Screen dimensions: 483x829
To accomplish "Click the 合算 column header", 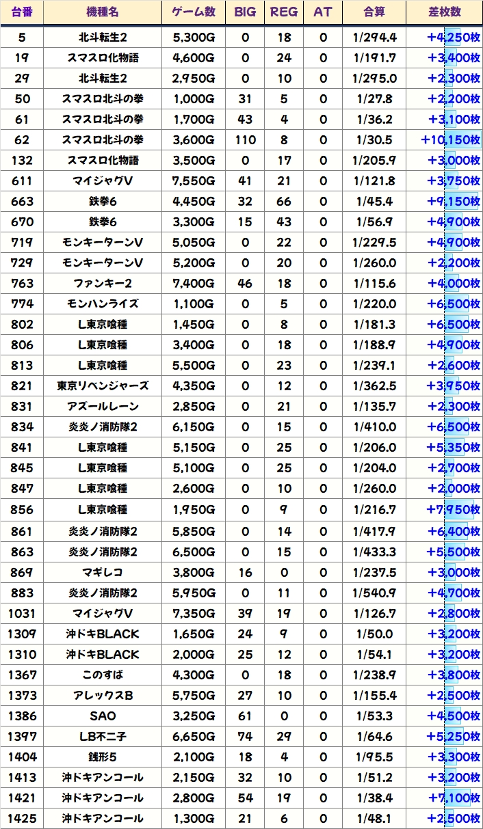I will [374, 12].
